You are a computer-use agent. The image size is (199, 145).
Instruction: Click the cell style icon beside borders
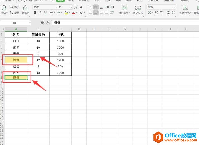tap(58, 13)
